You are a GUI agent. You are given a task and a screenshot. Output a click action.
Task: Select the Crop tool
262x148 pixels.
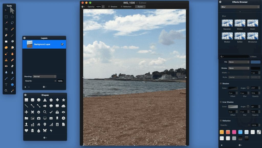tap(6, 29)
